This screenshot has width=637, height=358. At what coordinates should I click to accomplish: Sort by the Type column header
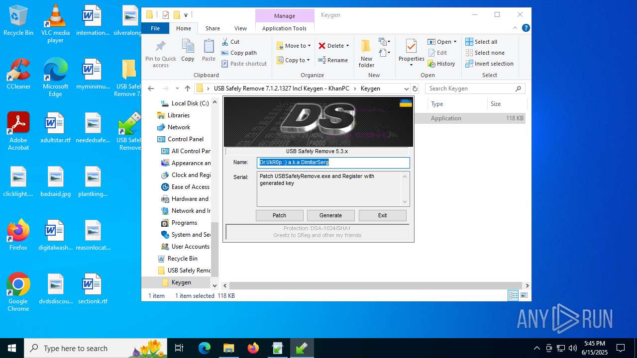[457, 104]
